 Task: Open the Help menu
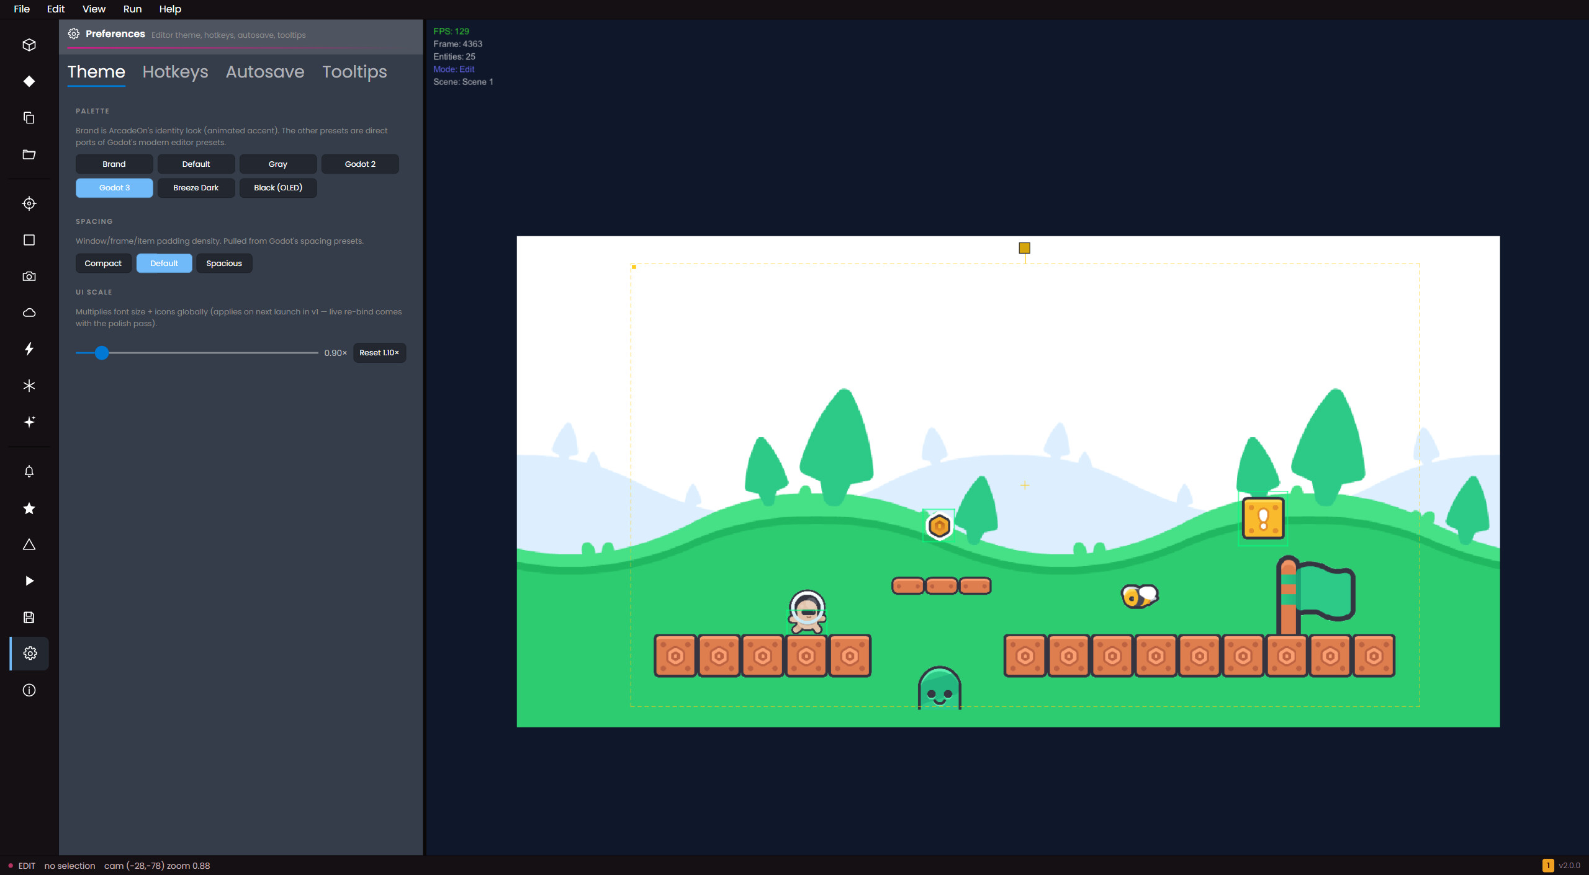[x=170, y=9]
